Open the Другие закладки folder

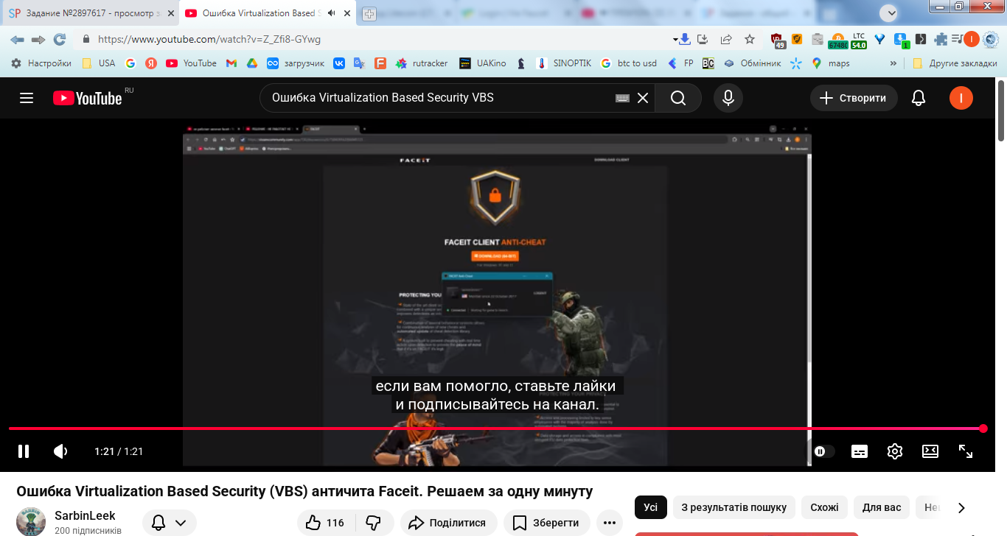955,63
